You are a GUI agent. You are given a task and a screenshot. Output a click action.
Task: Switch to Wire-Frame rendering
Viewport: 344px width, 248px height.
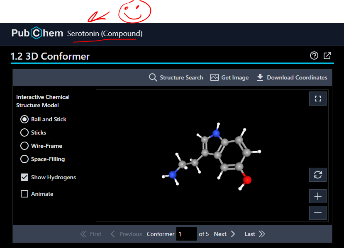point(24,146)
